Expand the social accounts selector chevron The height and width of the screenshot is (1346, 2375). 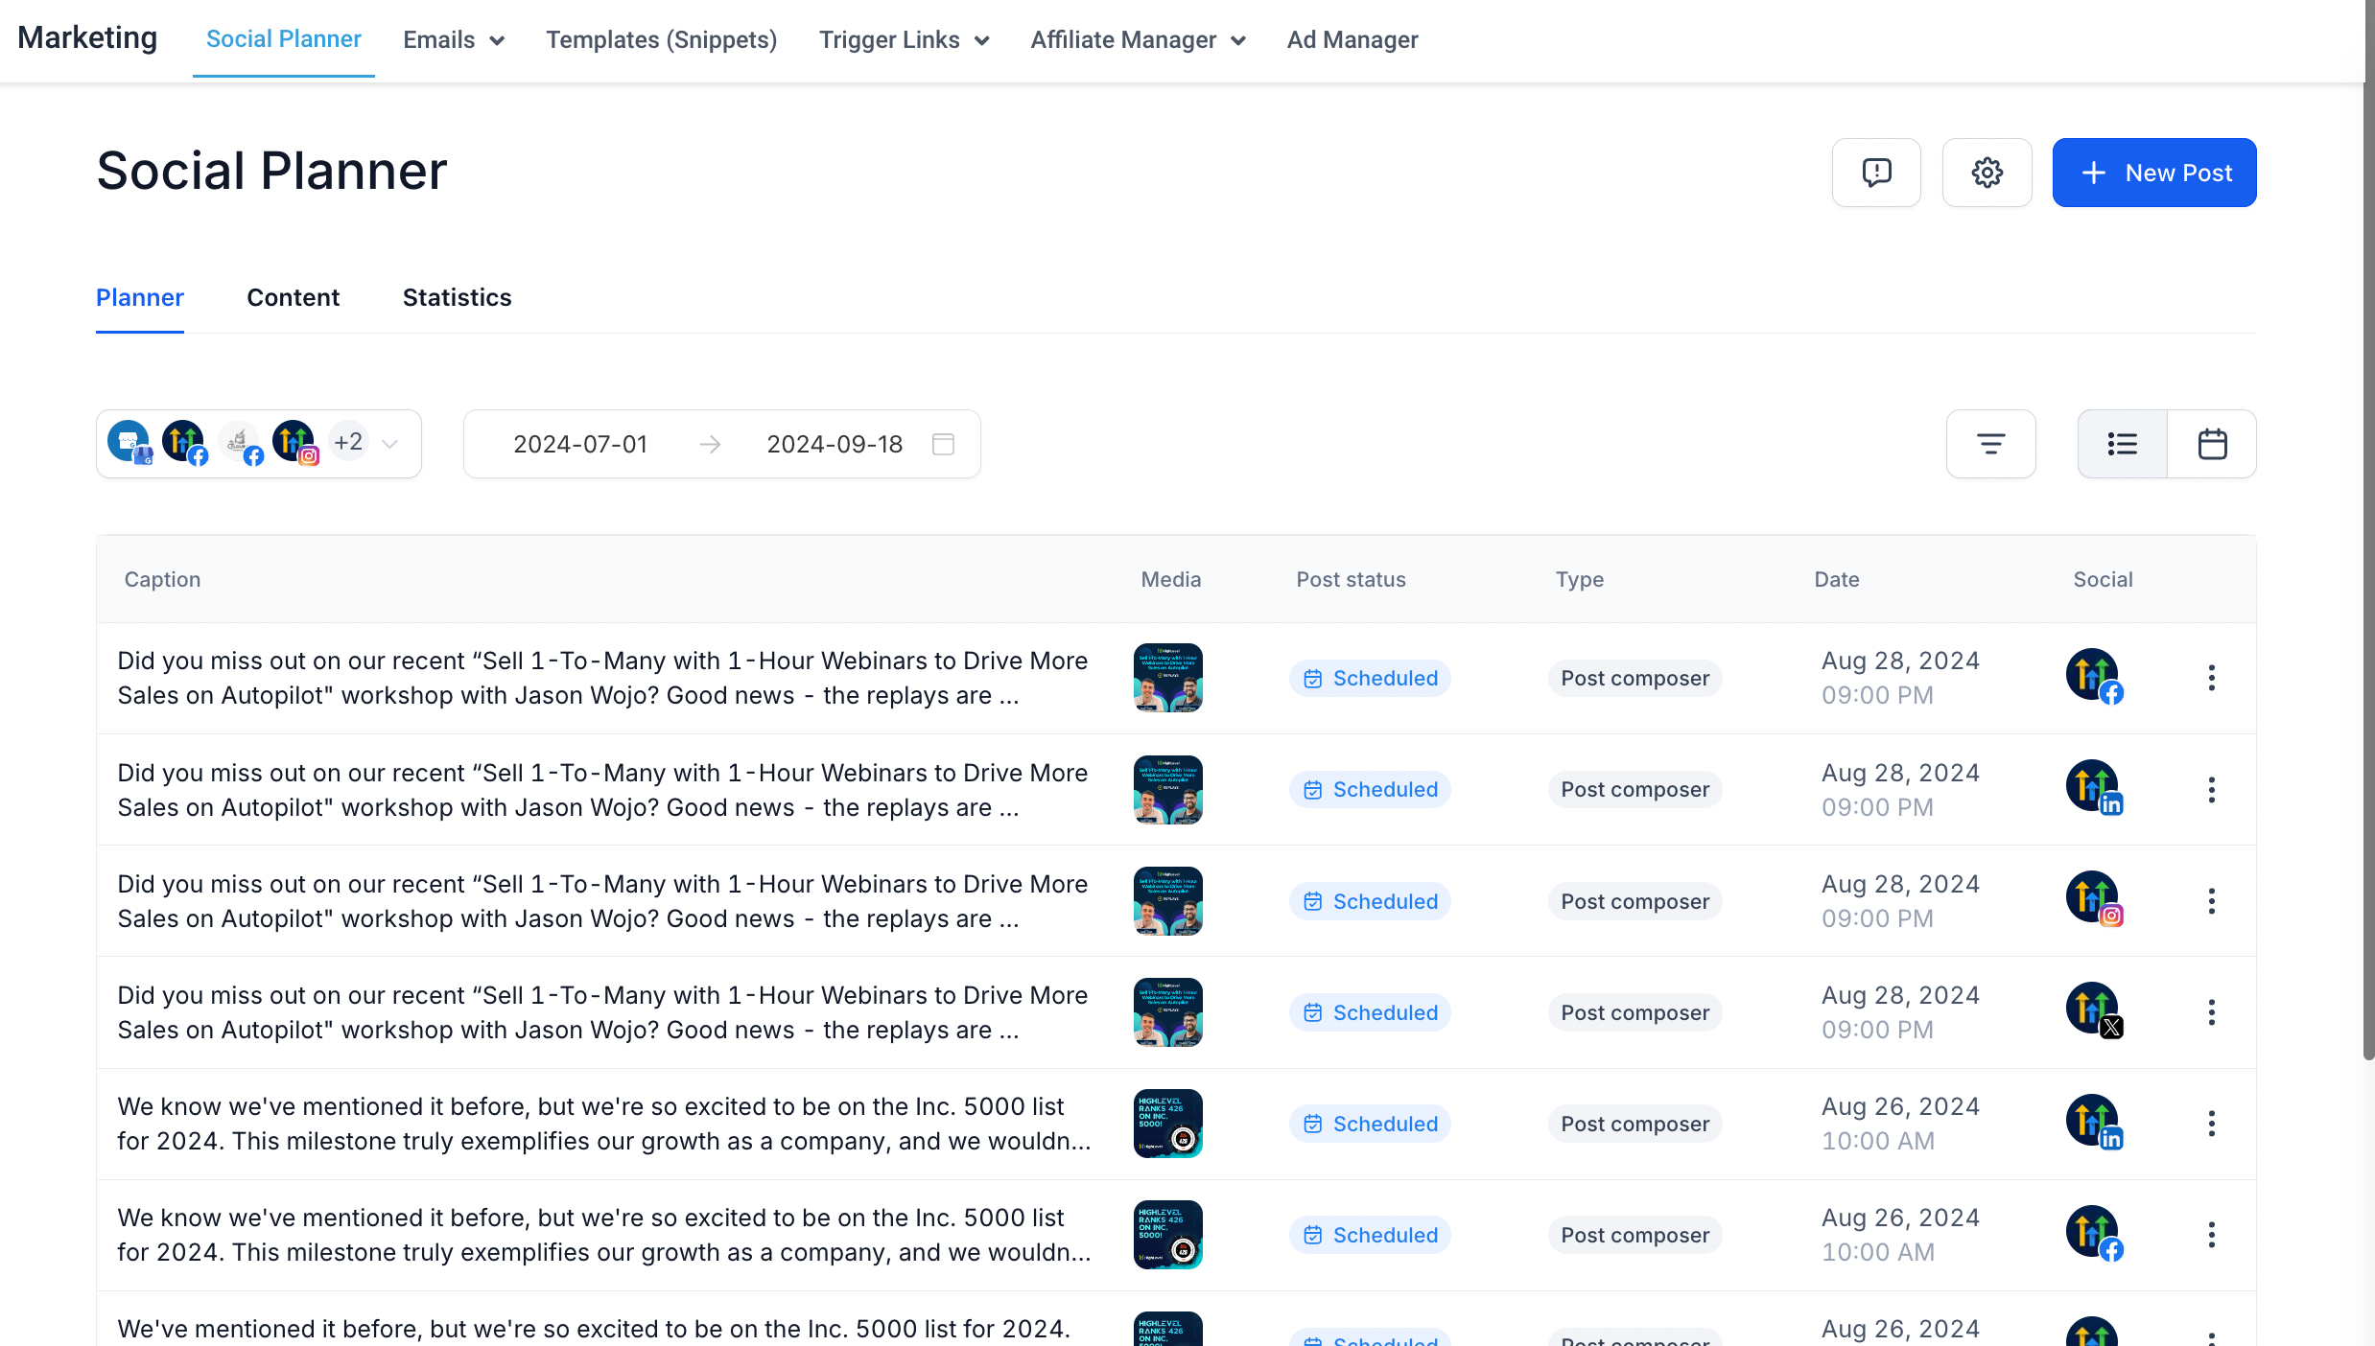[x=389, y=444]
